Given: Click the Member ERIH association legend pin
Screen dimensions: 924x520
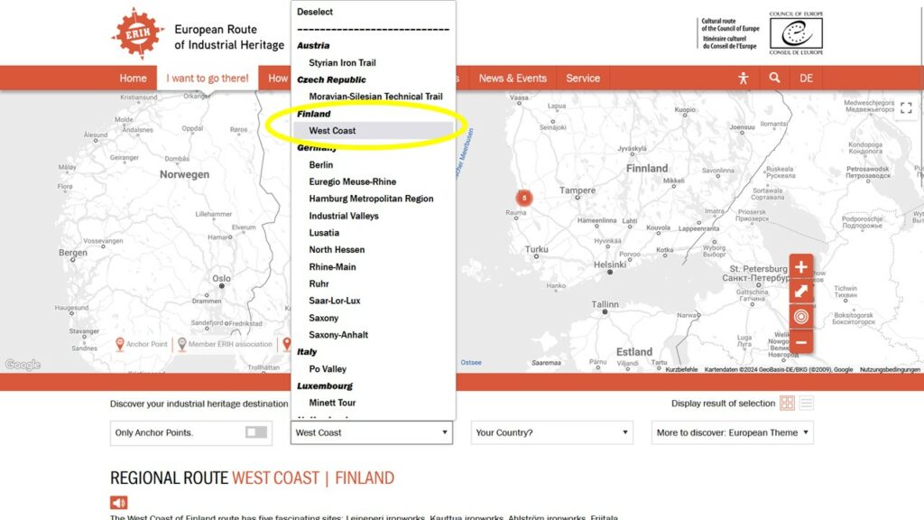Looking at the screenshot, I should tap(182, 344).
